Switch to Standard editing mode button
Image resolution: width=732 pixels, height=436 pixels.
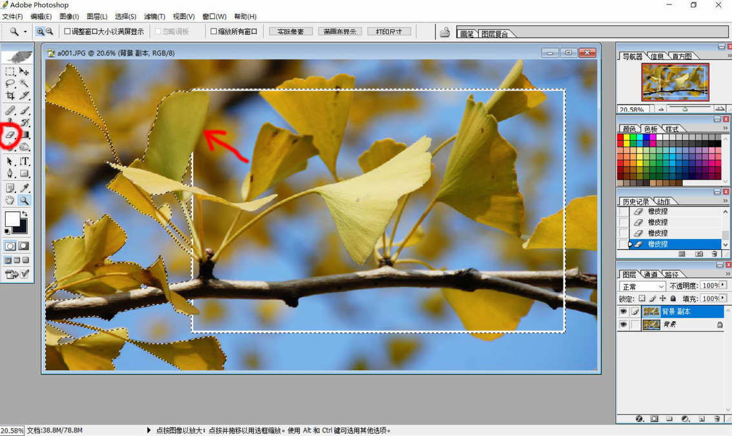pyautogui.click(x=10, y=246)
